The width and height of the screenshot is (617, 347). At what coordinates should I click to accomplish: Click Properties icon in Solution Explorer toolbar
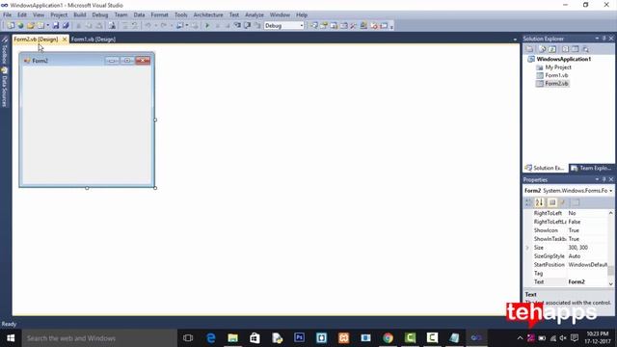pos(529,49)
